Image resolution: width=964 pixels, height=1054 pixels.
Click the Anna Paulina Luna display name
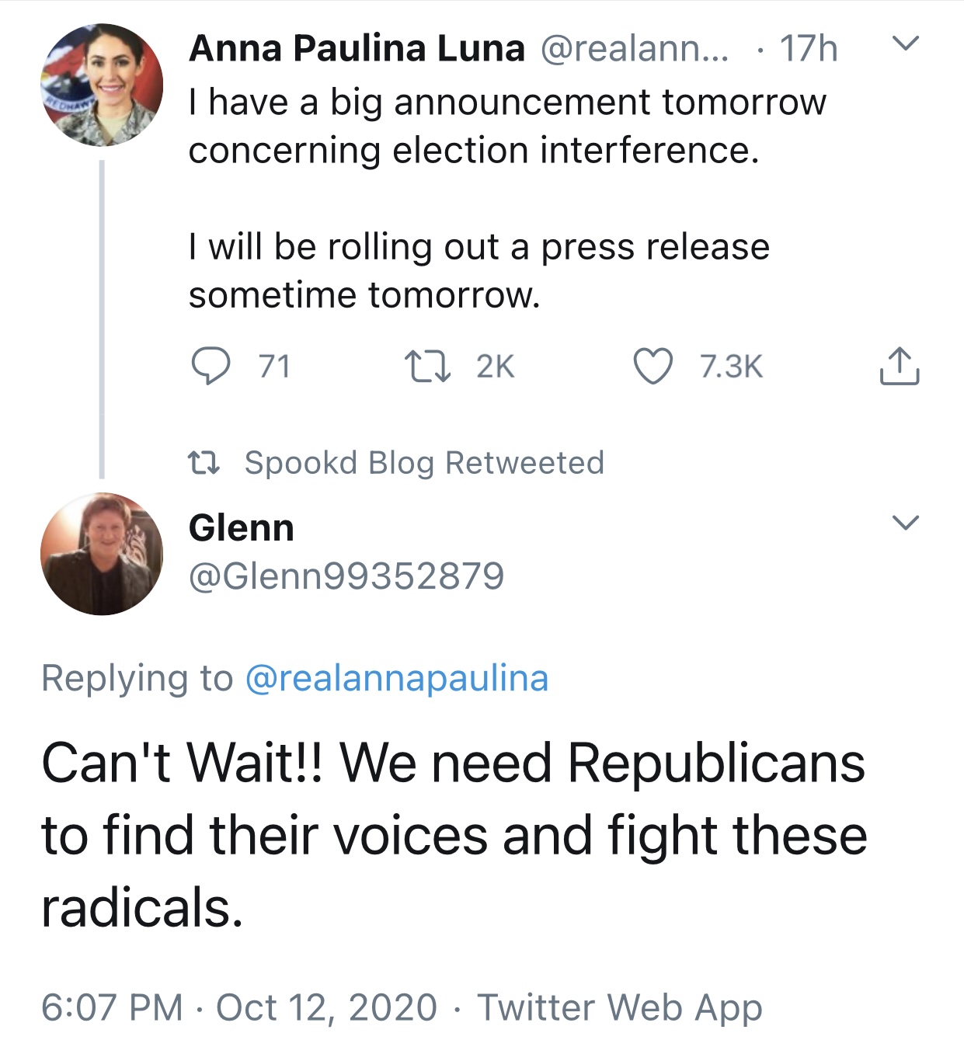(x=357, y=48)
